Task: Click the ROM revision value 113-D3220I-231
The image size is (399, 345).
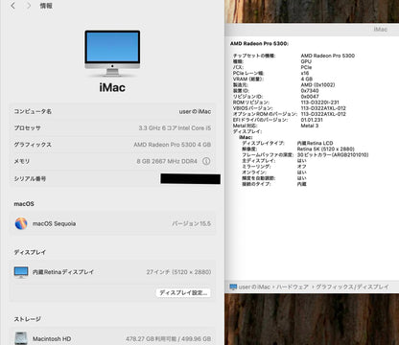Action: click(x=319, y=103)
